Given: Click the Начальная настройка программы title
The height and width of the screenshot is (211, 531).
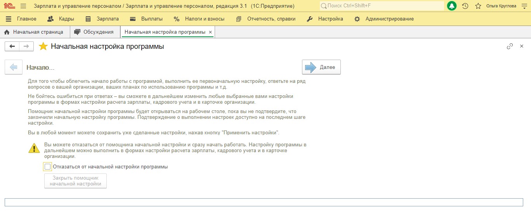Looking at the screenshot, I should 108,46.
